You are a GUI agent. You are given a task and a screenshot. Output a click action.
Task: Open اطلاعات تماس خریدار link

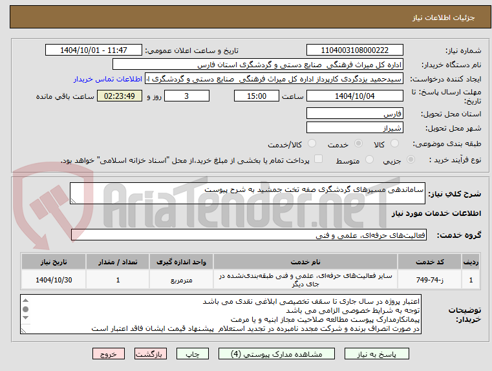[108, 79]
